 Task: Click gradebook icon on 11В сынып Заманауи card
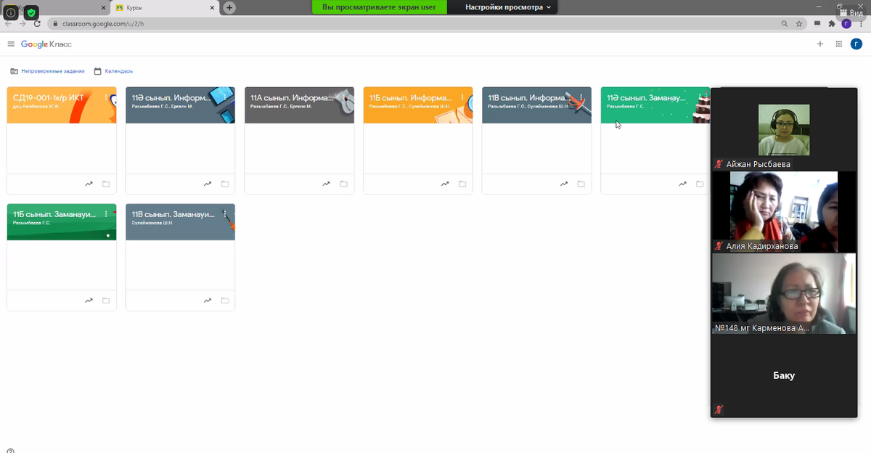208,301
